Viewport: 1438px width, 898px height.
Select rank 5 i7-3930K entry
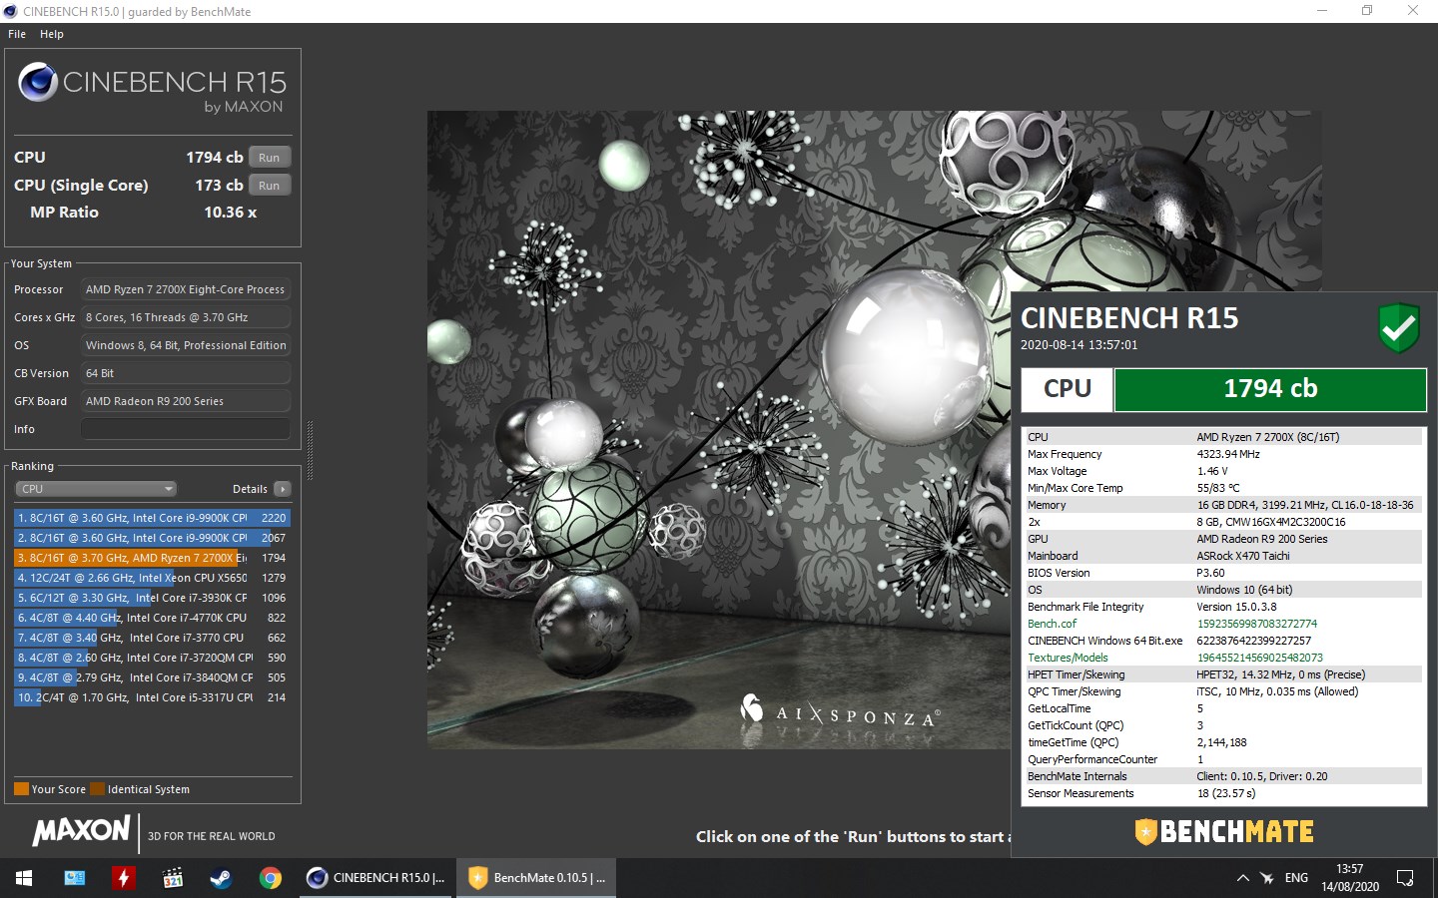point(152,598)
